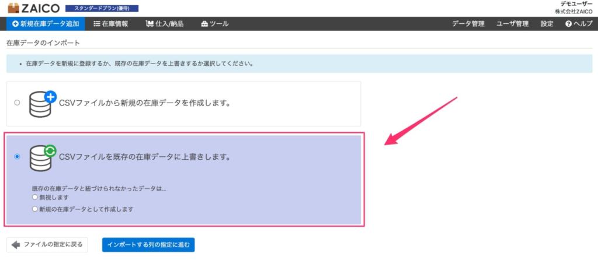
Task: Choose the 無視します radio option
Action: click(34, 197)
